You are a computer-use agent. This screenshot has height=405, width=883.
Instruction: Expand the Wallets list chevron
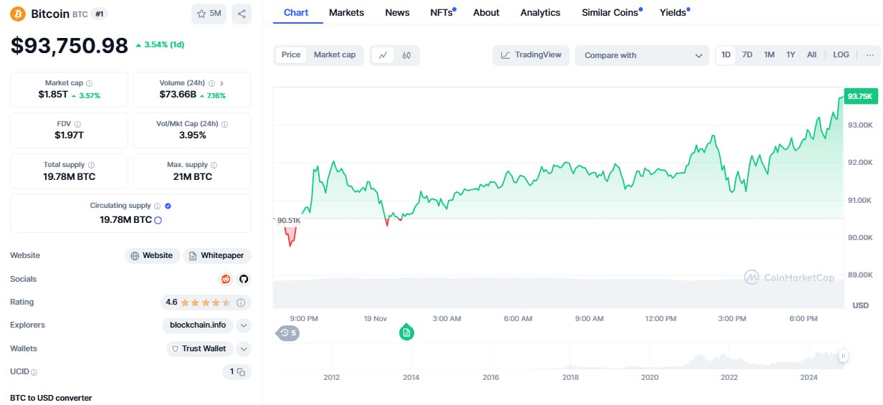[x=244, y=349]
